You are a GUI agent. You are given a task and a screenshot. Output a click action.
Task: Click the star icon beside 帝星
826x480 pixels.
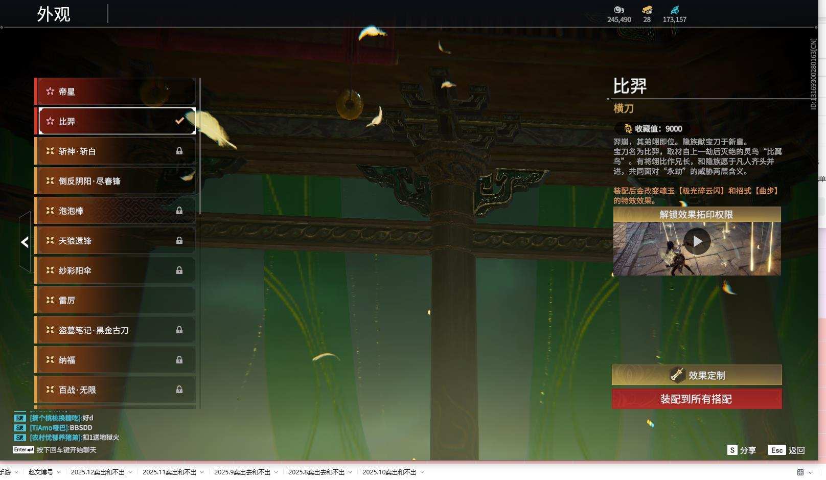click(x=50, y=92)
